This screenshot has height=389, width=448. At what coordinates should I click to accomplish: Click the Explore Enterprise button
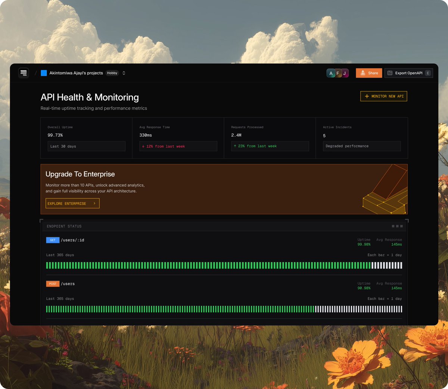click(72, 203)
